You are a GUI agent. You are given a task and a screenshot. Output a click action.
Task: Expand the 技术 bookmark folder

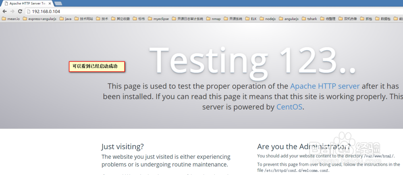(102, 19)
